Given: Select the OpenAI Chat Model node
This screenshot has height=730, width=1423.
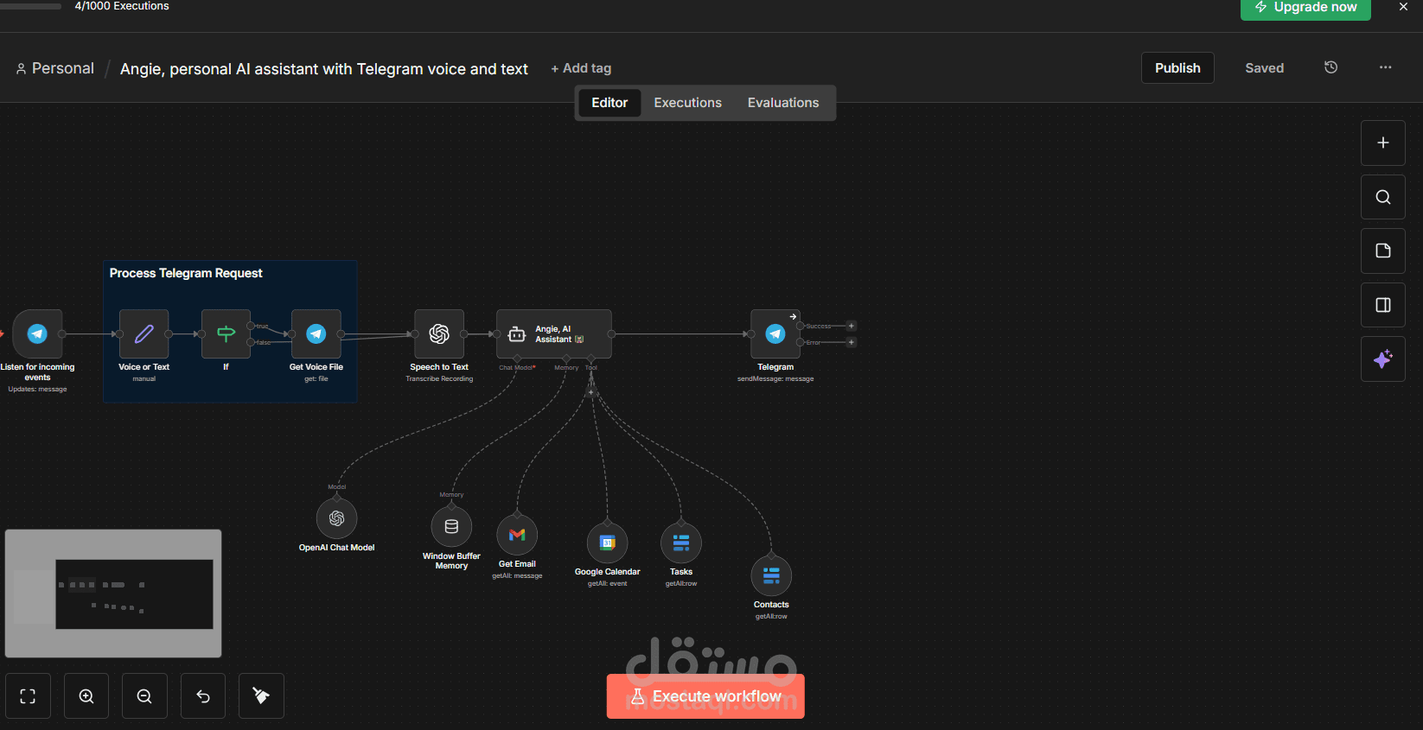Looking at the screenshot, I should [x=337, y=518].
